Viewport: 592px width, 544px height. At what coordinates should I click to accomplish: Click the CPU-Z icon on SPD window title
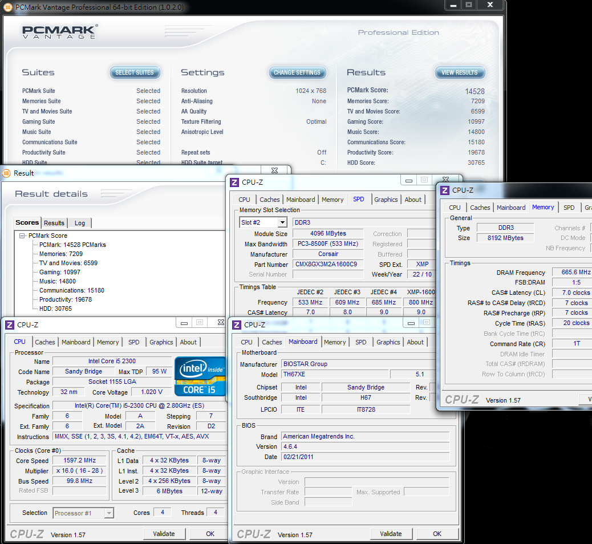234,182
